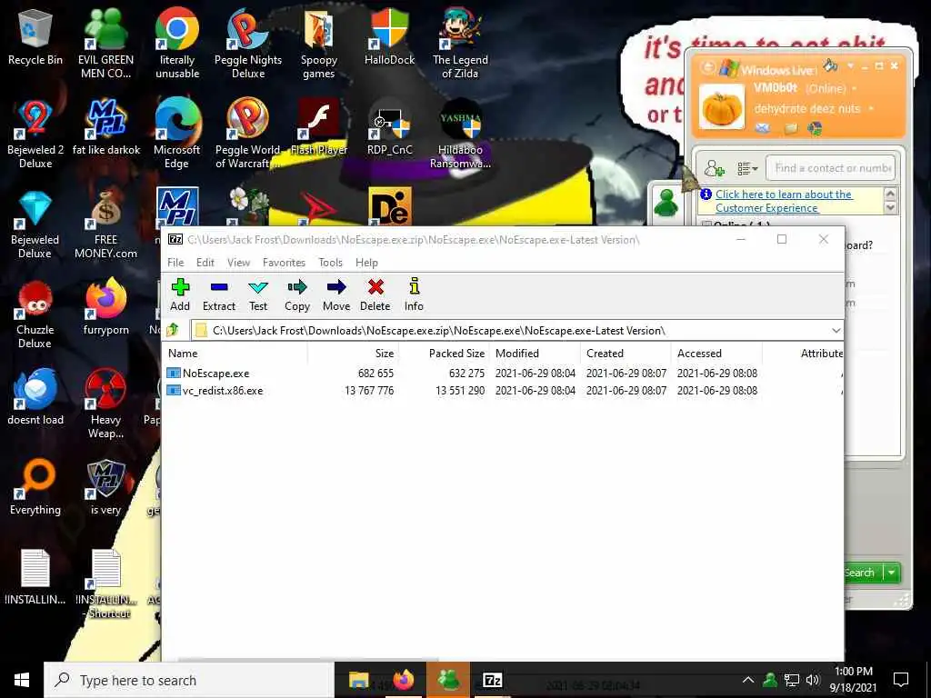The height and width of the screenshot is (698, 931).
Task: Open Bejeweled 2 Deluxe shortcut
Action: (x=35, y=135)
